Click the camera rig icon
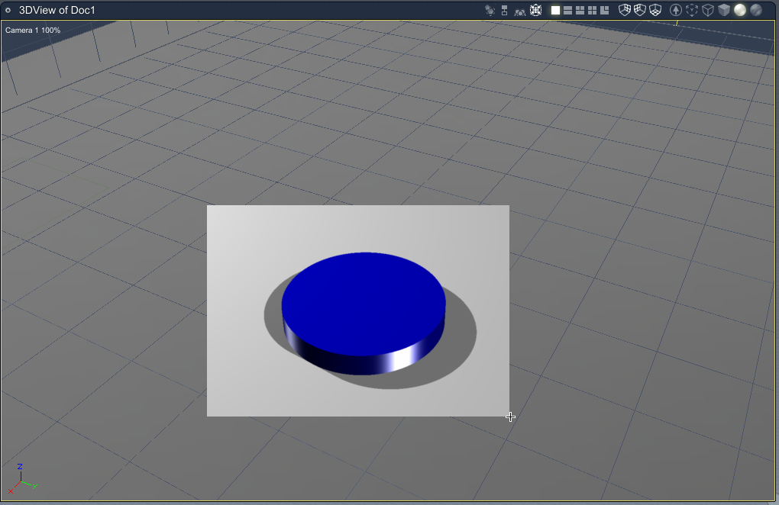The height and width of the screenshot is (505, 779). [519, 11]
